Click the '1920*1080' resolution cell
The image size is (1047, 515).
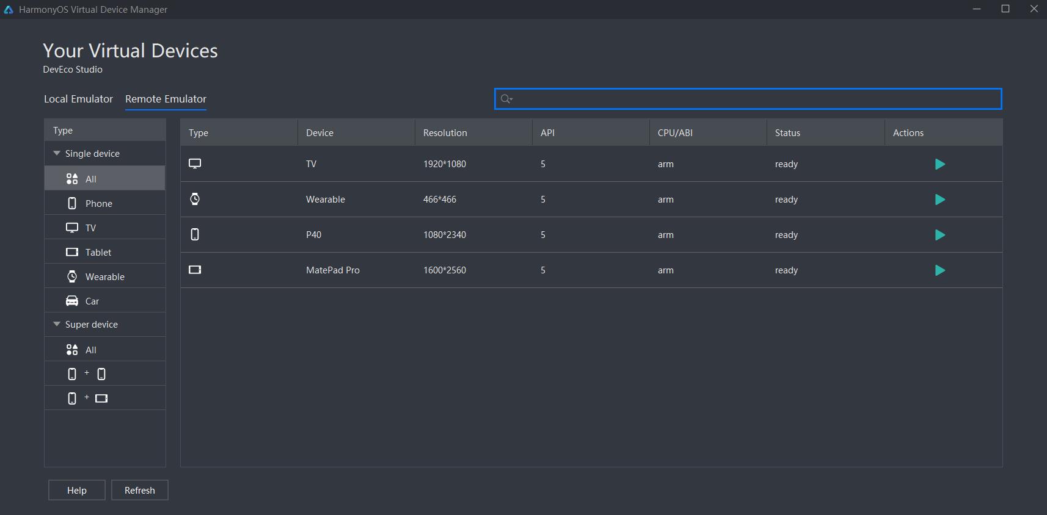click(x=445, y=164)
